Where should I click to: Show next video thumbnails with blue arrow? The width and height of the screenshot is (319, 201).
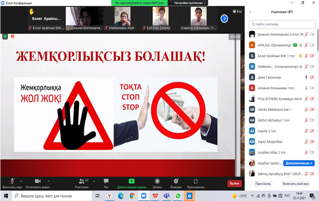tap(224, 18)
